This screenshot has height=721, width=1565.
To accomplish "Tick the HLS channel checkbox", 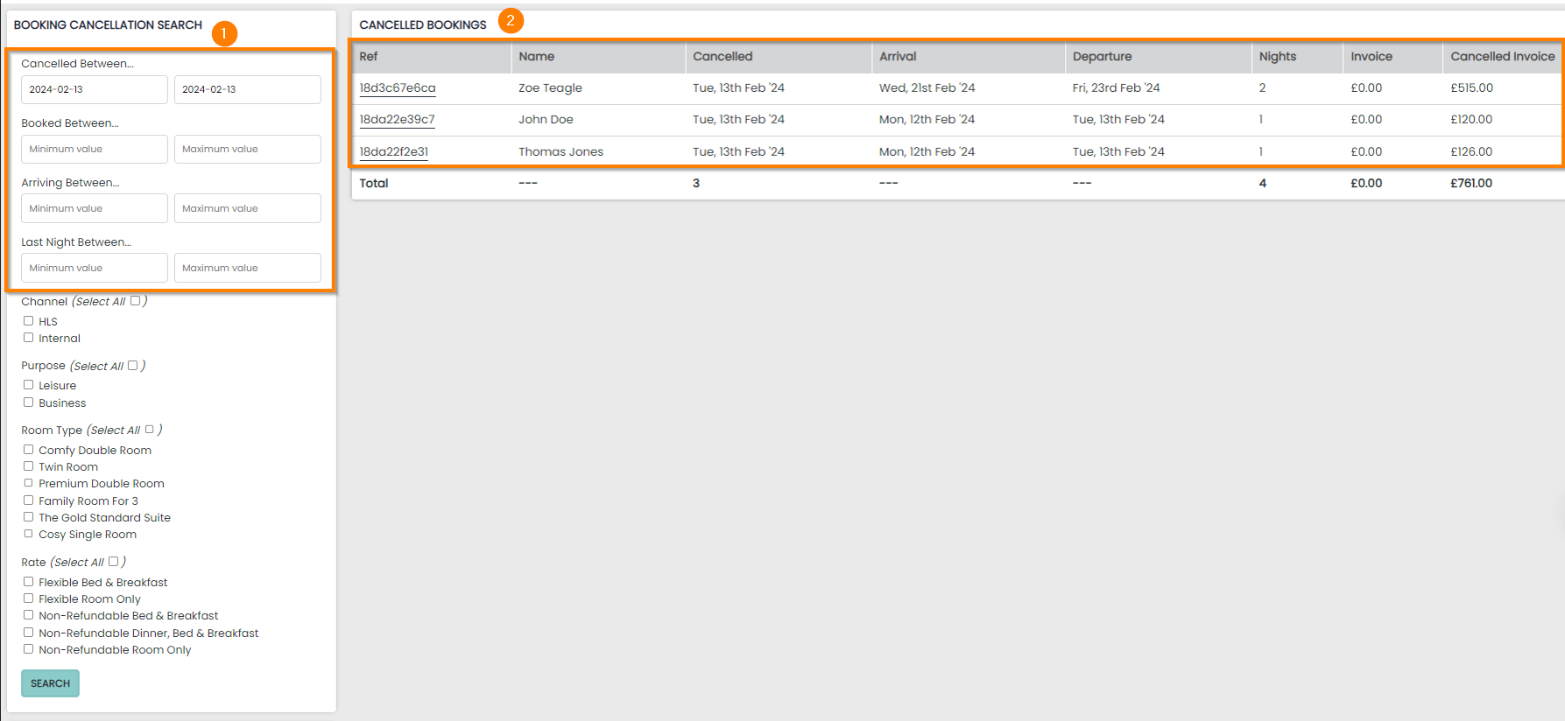I will (29, 321).
